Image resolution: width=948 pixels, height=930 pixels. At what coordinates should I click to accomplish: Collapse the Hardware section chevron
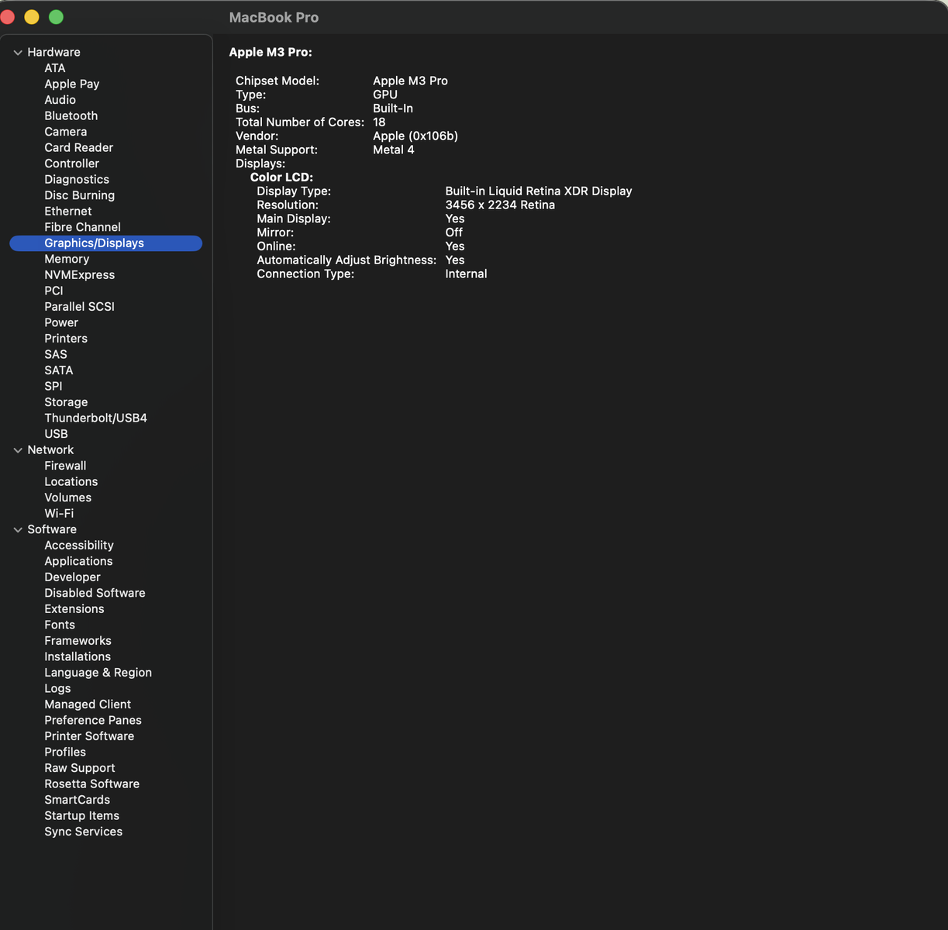tap(18, 53)
